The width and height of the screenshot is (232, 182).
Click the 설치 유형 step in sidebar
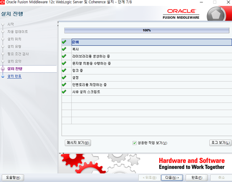pyautogui.click(x=14, y=47)
